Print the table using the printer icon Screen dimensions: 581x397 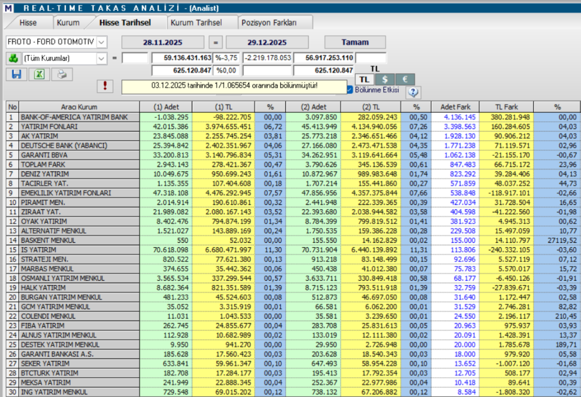point(62,74)
